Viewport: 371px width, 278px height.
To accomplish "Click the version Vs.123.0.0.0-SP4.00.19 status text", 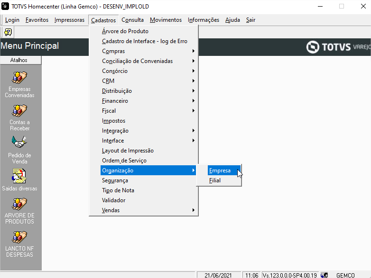I will pos(290,275).
